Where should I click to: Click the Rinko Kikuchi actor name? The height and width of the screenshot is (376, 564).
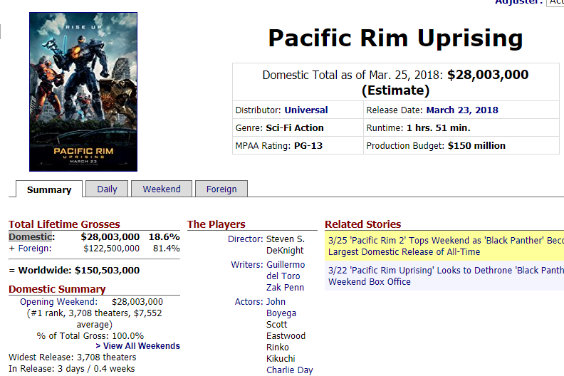(281, 352)
